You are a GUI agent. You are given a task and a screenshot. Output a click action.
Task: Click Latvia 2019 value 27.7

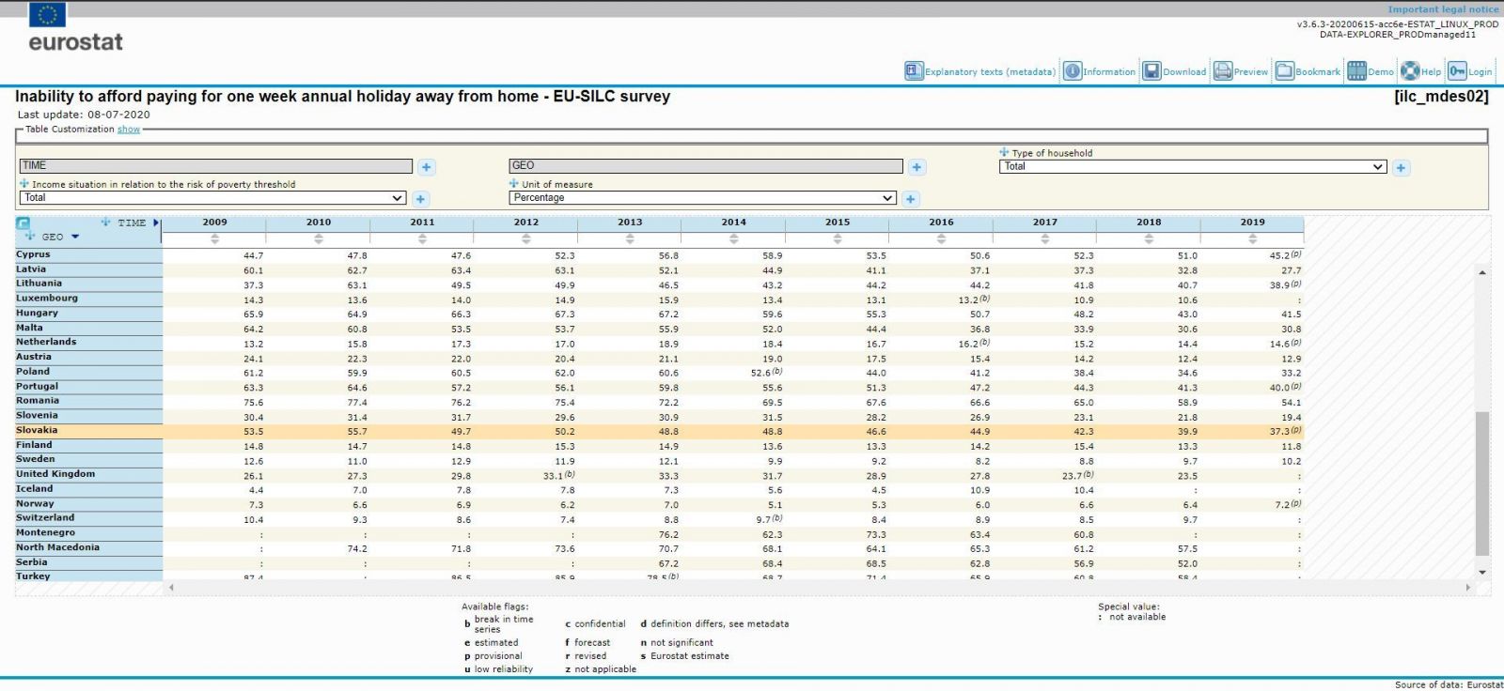pyautogui.click(x=1291, y=270)
